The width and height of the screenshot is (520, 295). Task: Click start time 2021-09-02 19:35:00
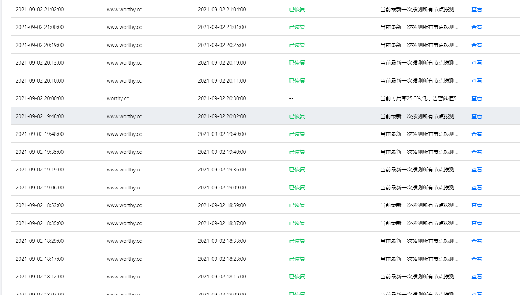pyautogui.click(x=40, y=152)
